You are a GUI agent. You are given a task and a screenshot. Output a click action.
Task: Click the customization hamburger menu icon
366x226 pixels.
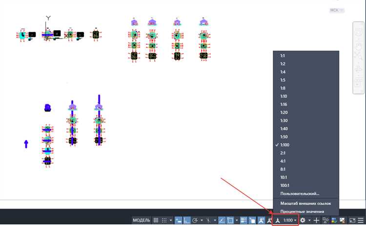(x=361, y=220)
